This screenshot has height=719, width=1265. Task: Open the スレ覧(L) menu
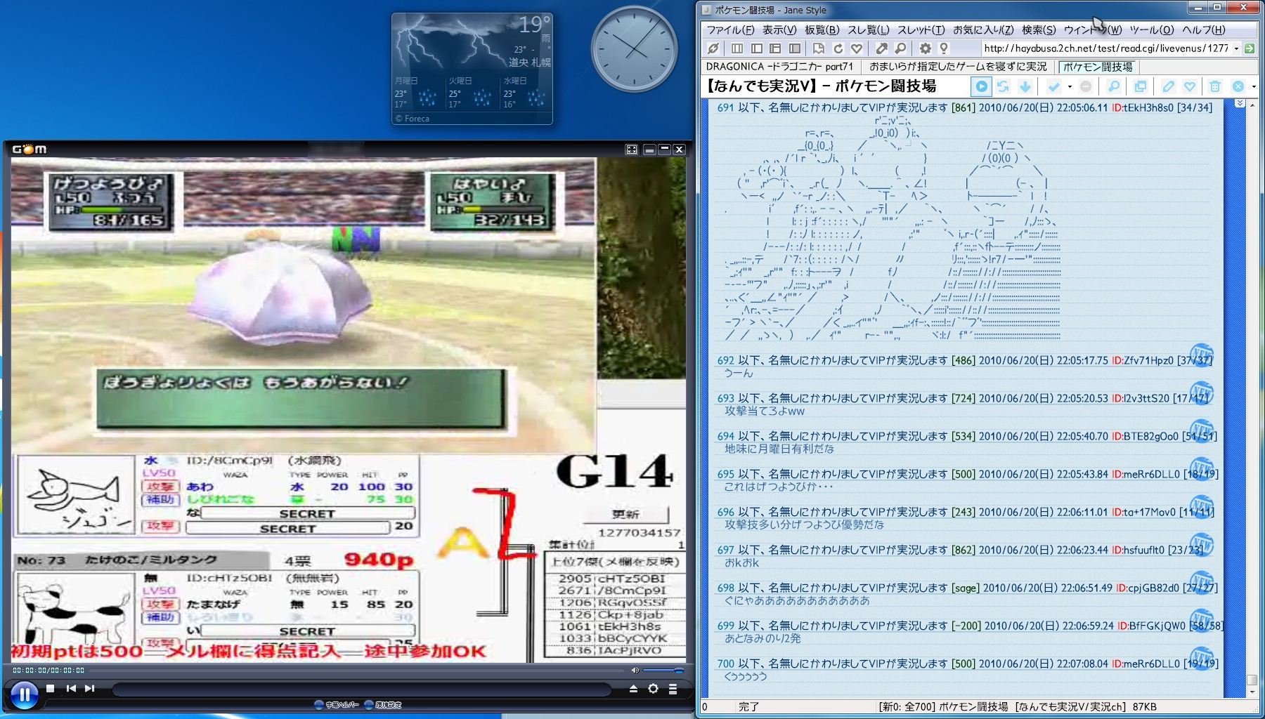tap(868, 29)
